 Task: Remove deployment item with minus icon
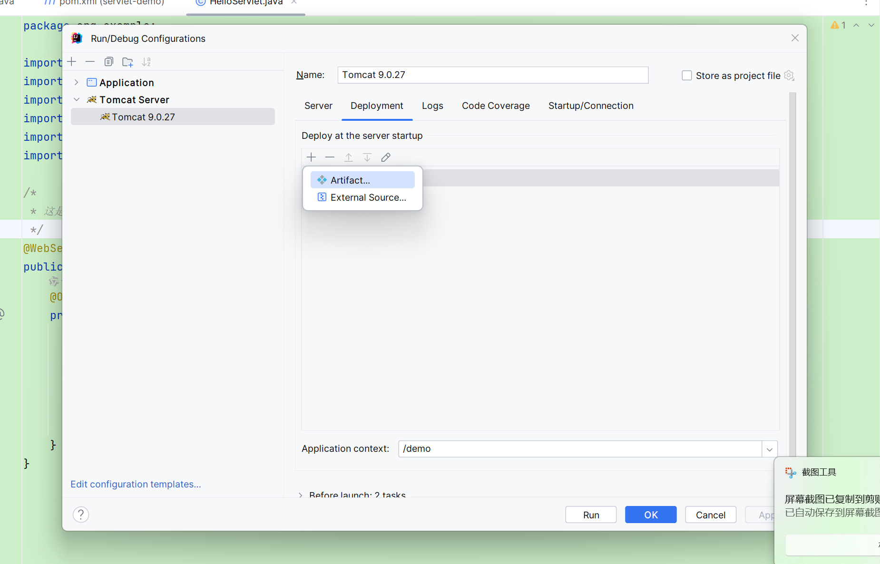[x=330, y=157]
